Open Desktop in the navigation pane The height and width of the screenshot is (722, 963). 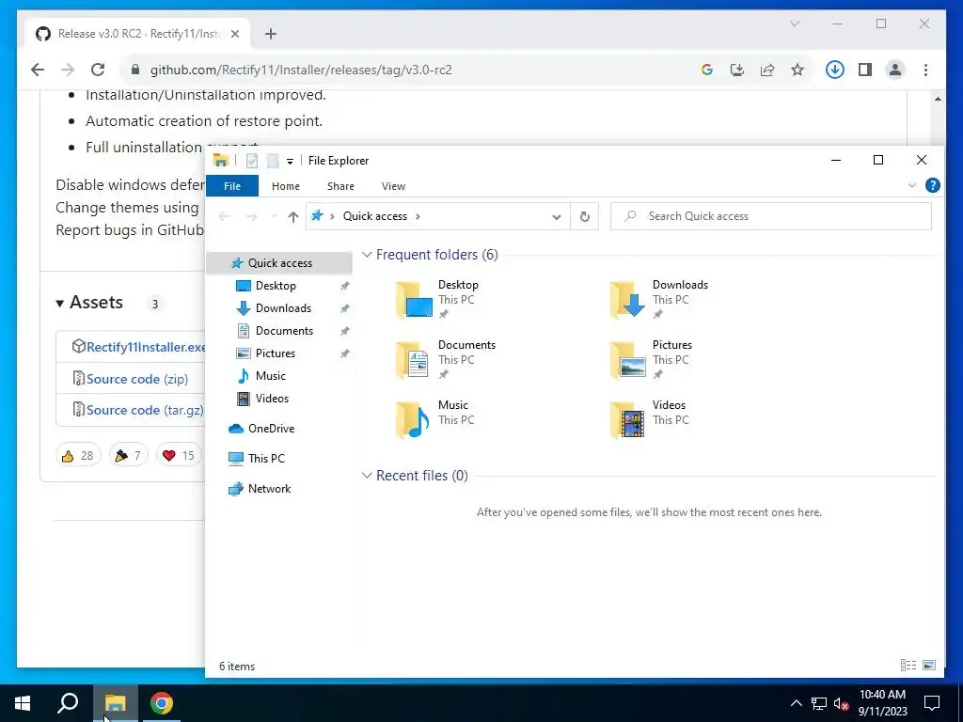(x=276, y=286)
